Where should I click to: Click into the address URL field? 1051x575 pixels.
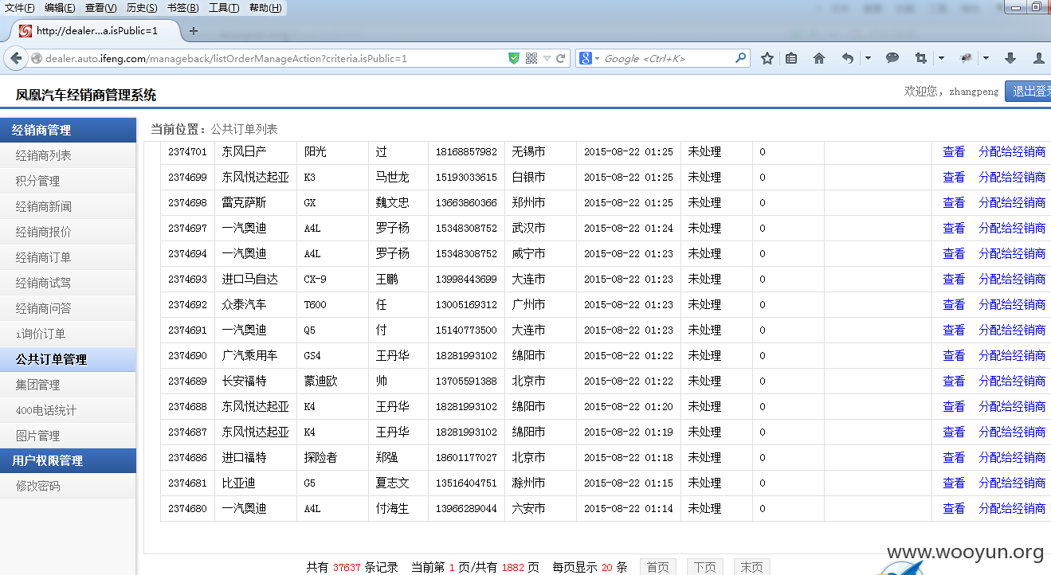click(x=275, y=58)
